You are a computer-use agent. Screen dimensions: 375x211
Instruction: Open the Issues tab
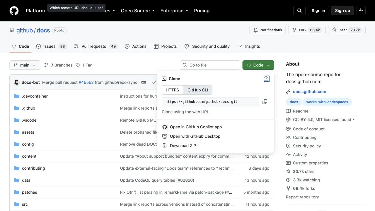[x=51, y=46]
